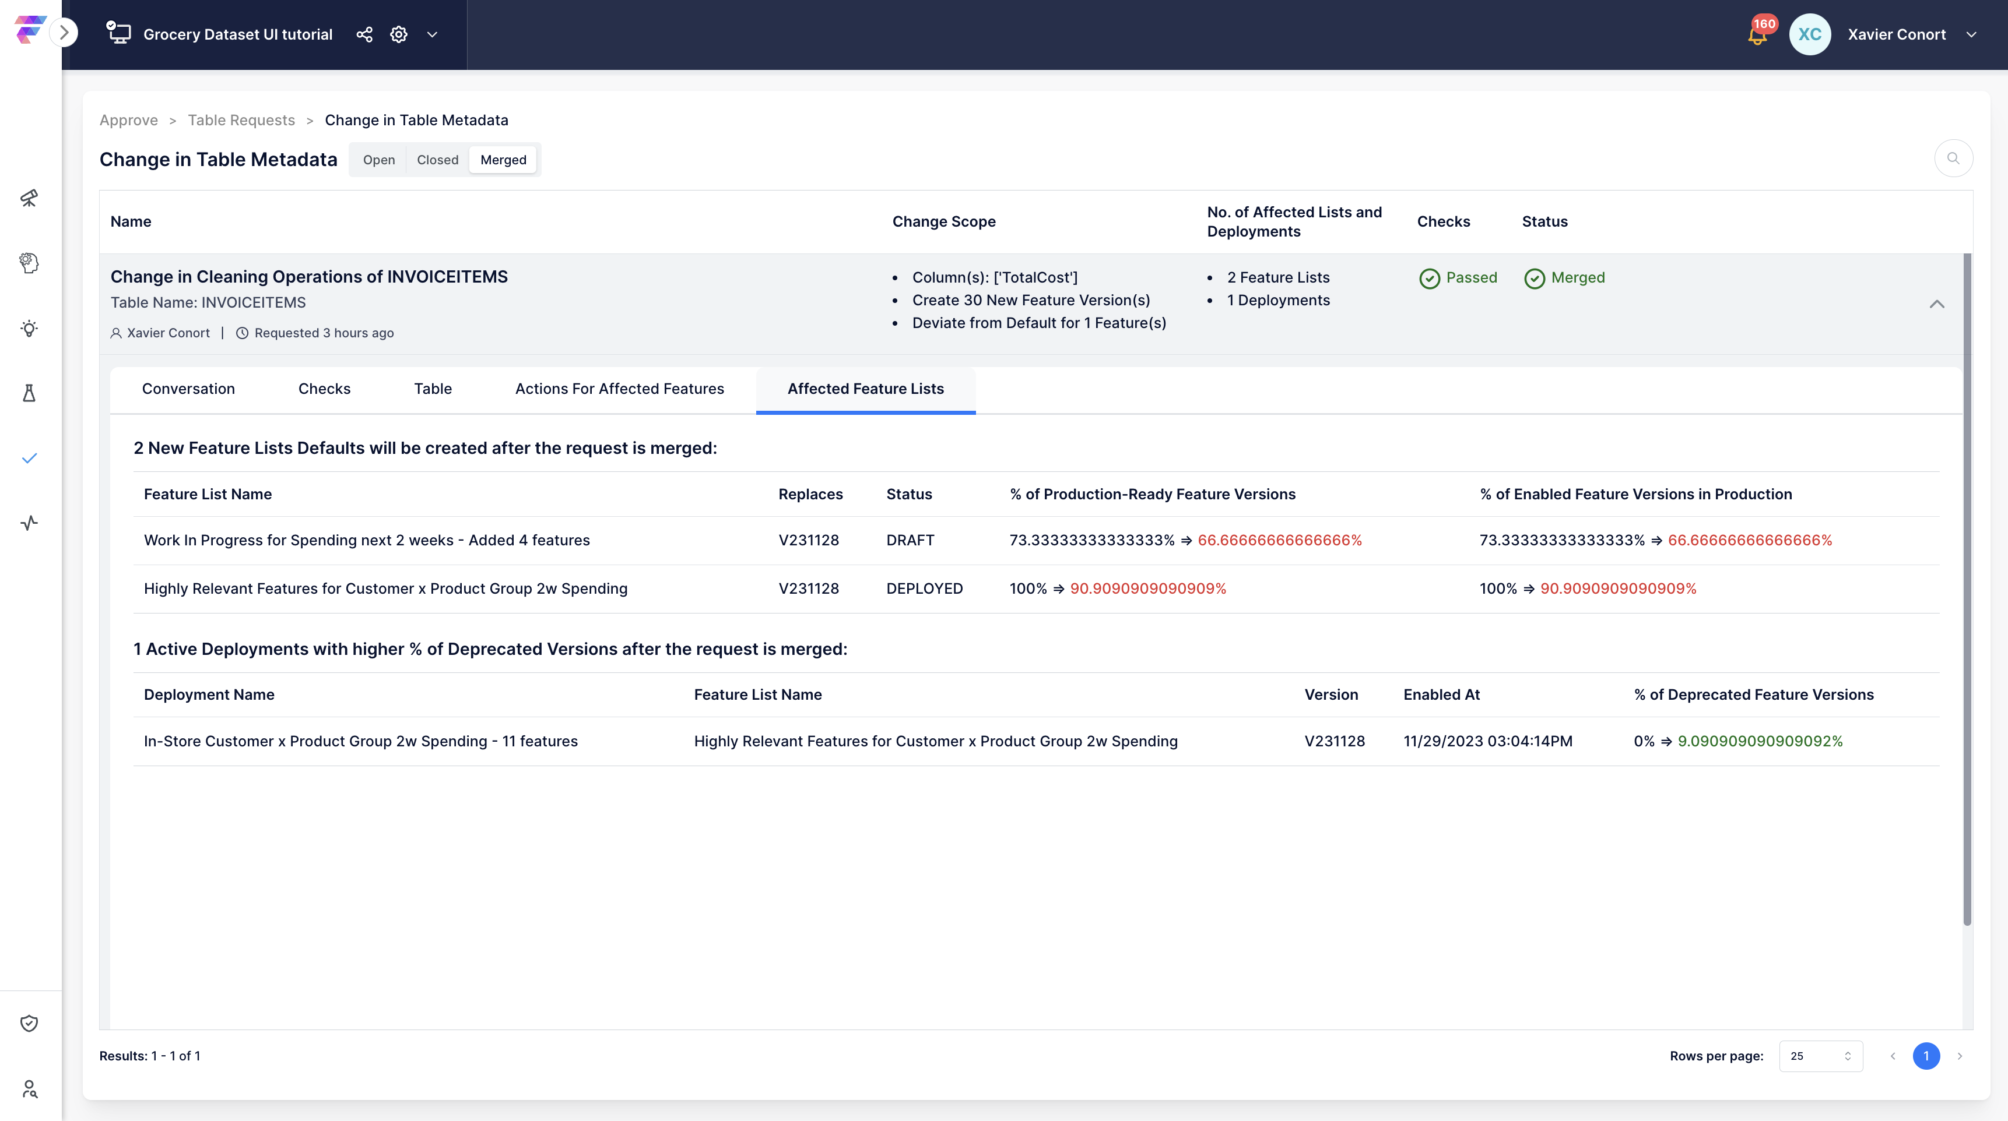Click '1 Deployments' affected item

click(1279, 300)
